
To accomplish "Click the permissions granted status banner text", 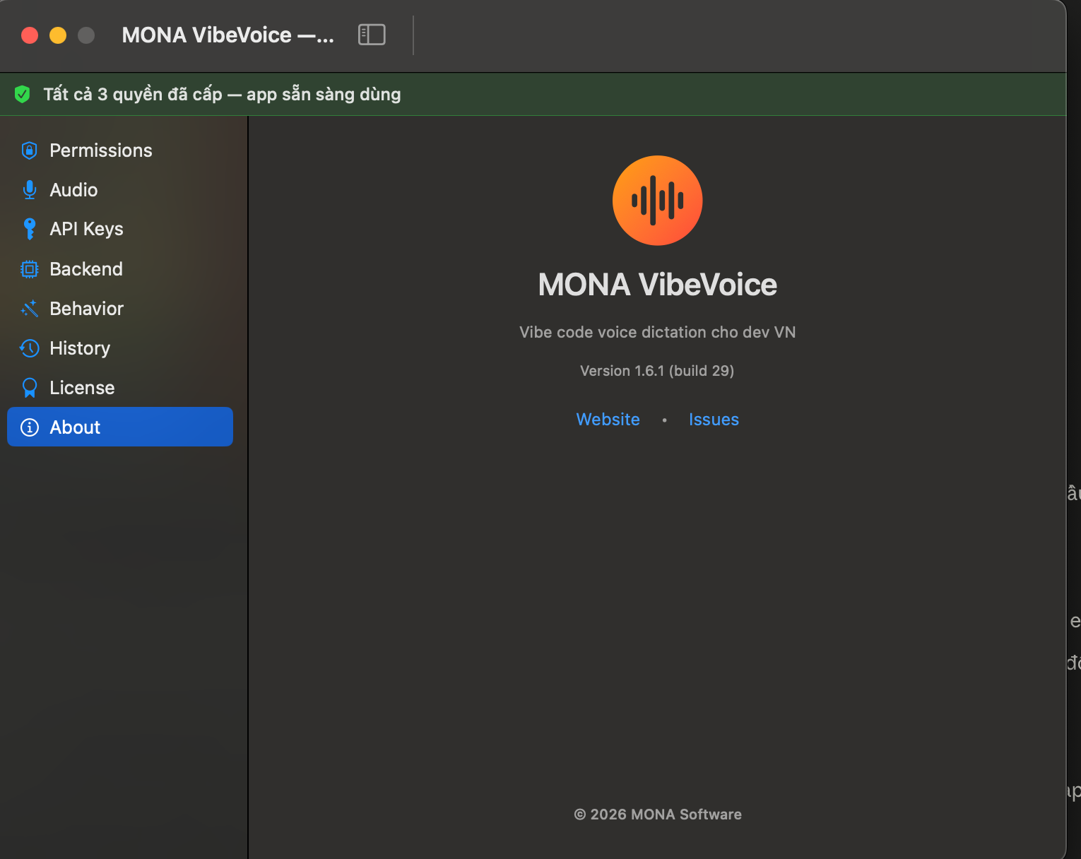I will coord(222,94).
